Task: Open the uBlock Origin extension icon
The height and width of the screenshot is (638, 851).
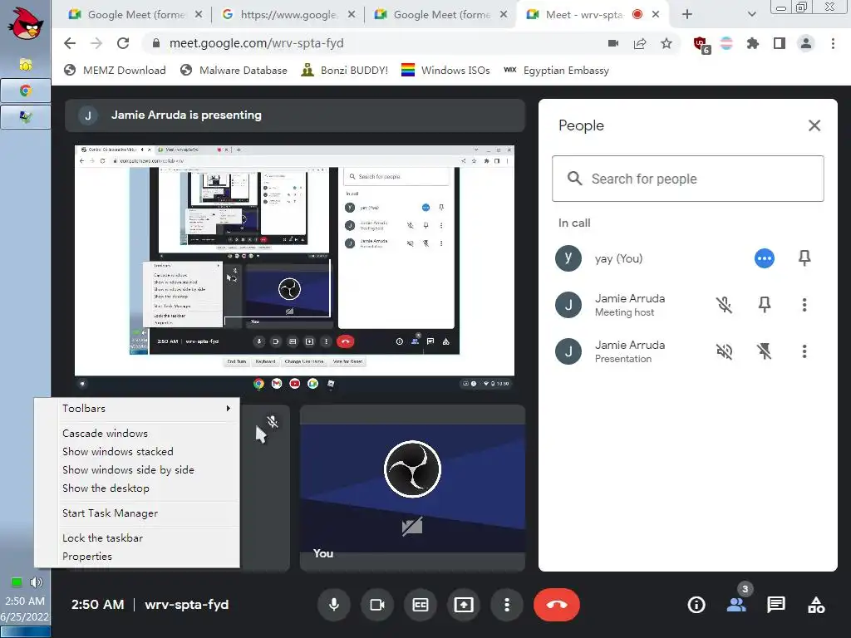Action: pyautogui.click(x=701, y=44)
